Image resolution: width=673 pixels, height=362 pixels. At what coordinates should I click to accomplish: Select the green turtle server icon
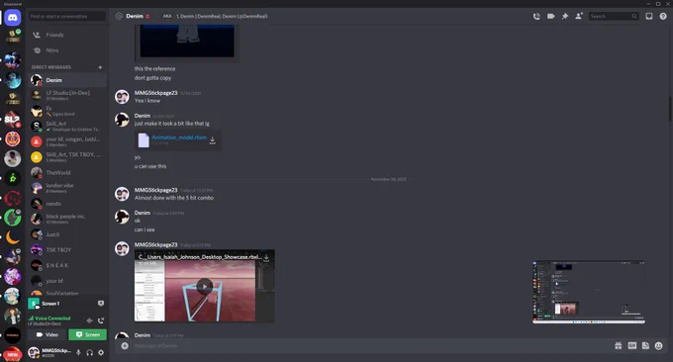[13, 218]
